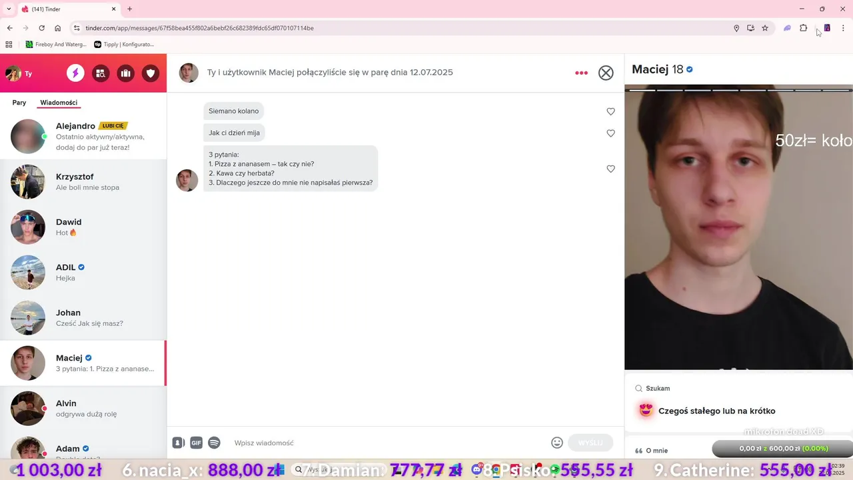Like the message 'Jak ci dzień mija'
The width and height of the screenshot is (853, 480).
click(x=610, y=133)
